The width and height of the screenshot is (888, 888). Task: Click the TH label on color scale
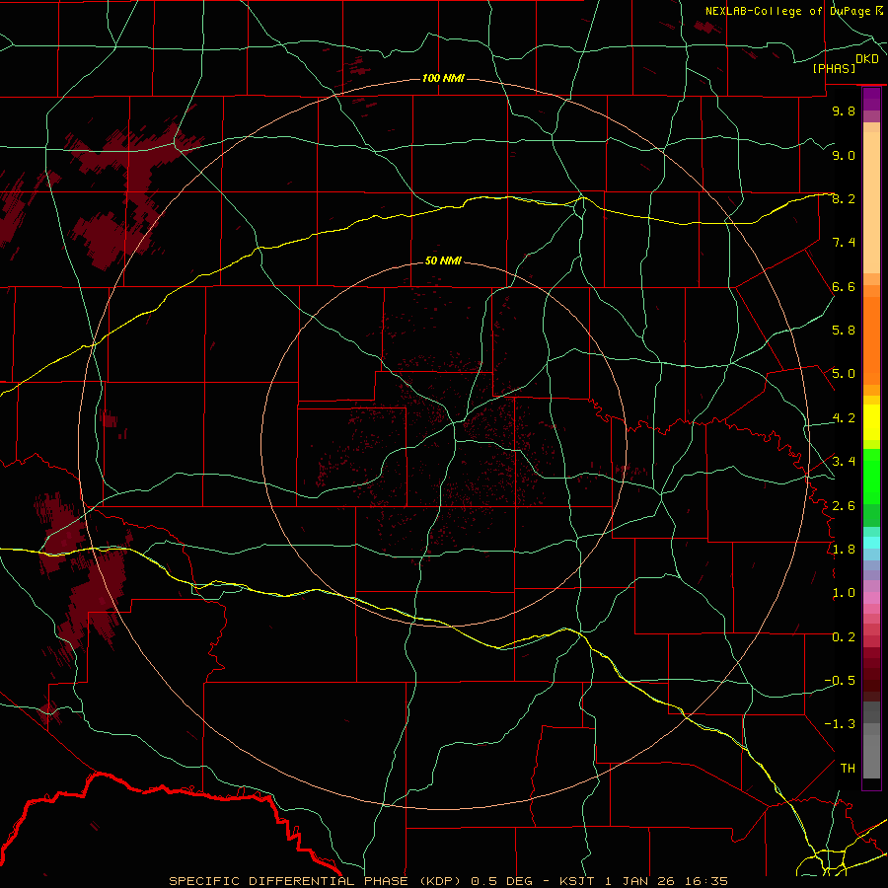[x=848, y=768]
